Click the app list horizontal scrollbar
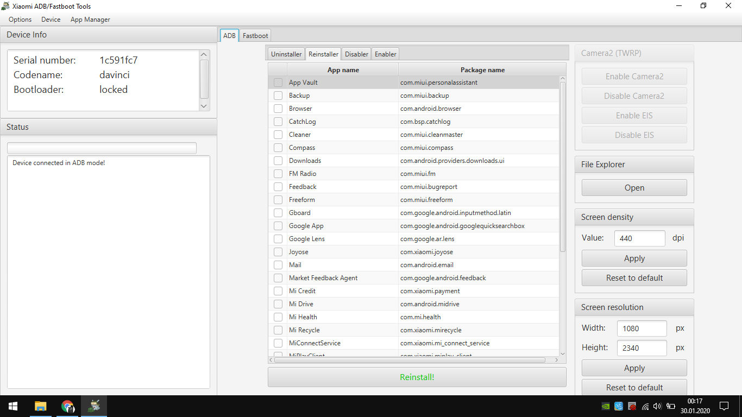Viewport: 742px width, 417px height. (410, 359)
